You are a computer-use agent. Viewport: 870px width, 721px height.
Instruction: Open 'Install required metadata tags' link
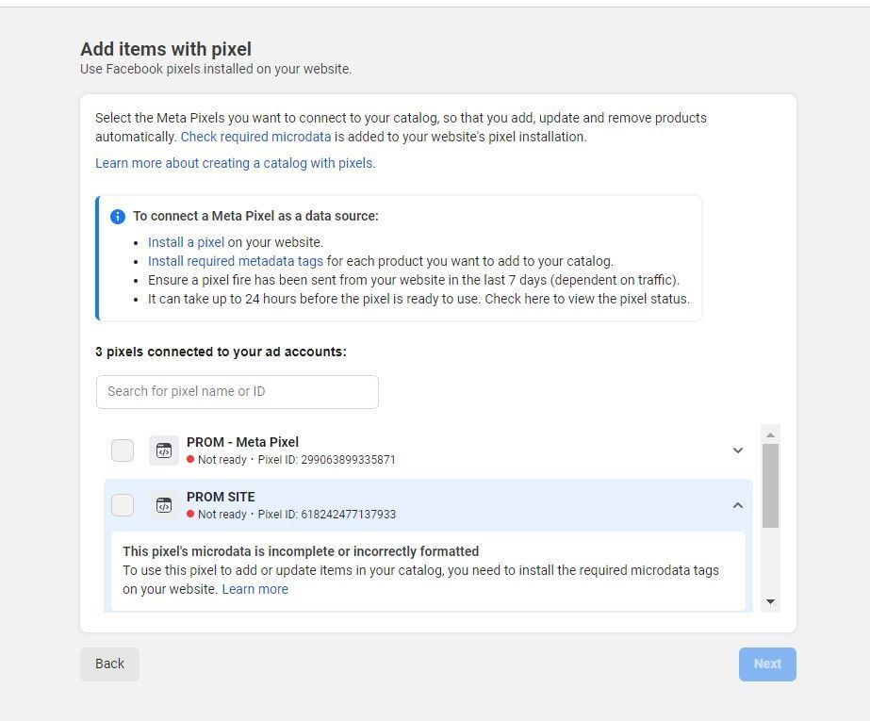pyautogui.click(x=235, y=261)
